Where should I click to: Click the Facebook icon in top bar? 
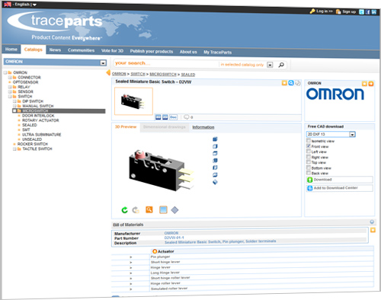coord(367,12)
